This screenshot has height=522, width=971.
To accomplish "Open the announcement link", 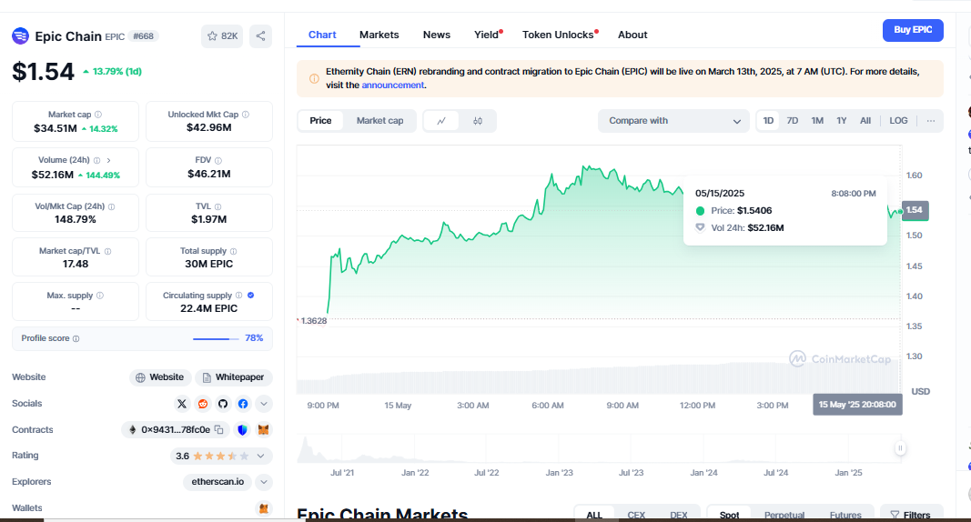I will pyautogui.click(x=392, y=85).
